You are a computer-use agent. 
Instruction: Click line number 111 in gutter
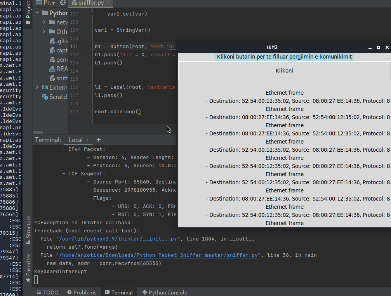pyautogui.click(x=74, y=46)
